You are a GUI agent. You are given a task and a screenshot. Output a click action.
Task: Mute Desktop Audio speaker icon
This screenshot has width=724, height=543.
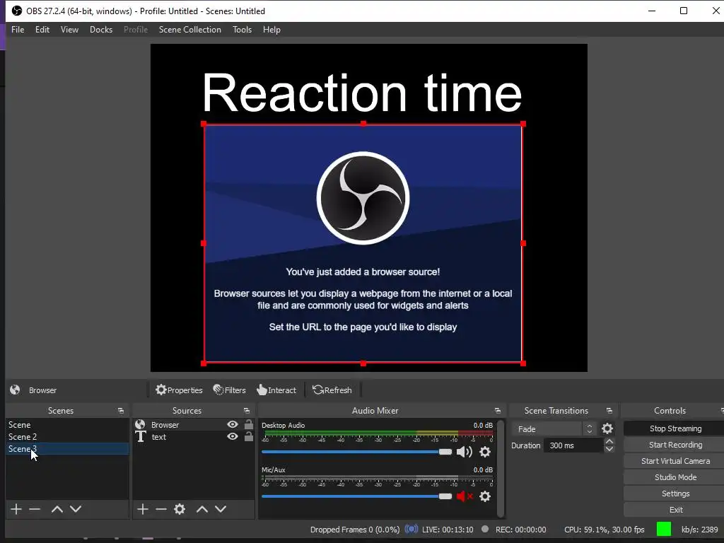(464, 452)
